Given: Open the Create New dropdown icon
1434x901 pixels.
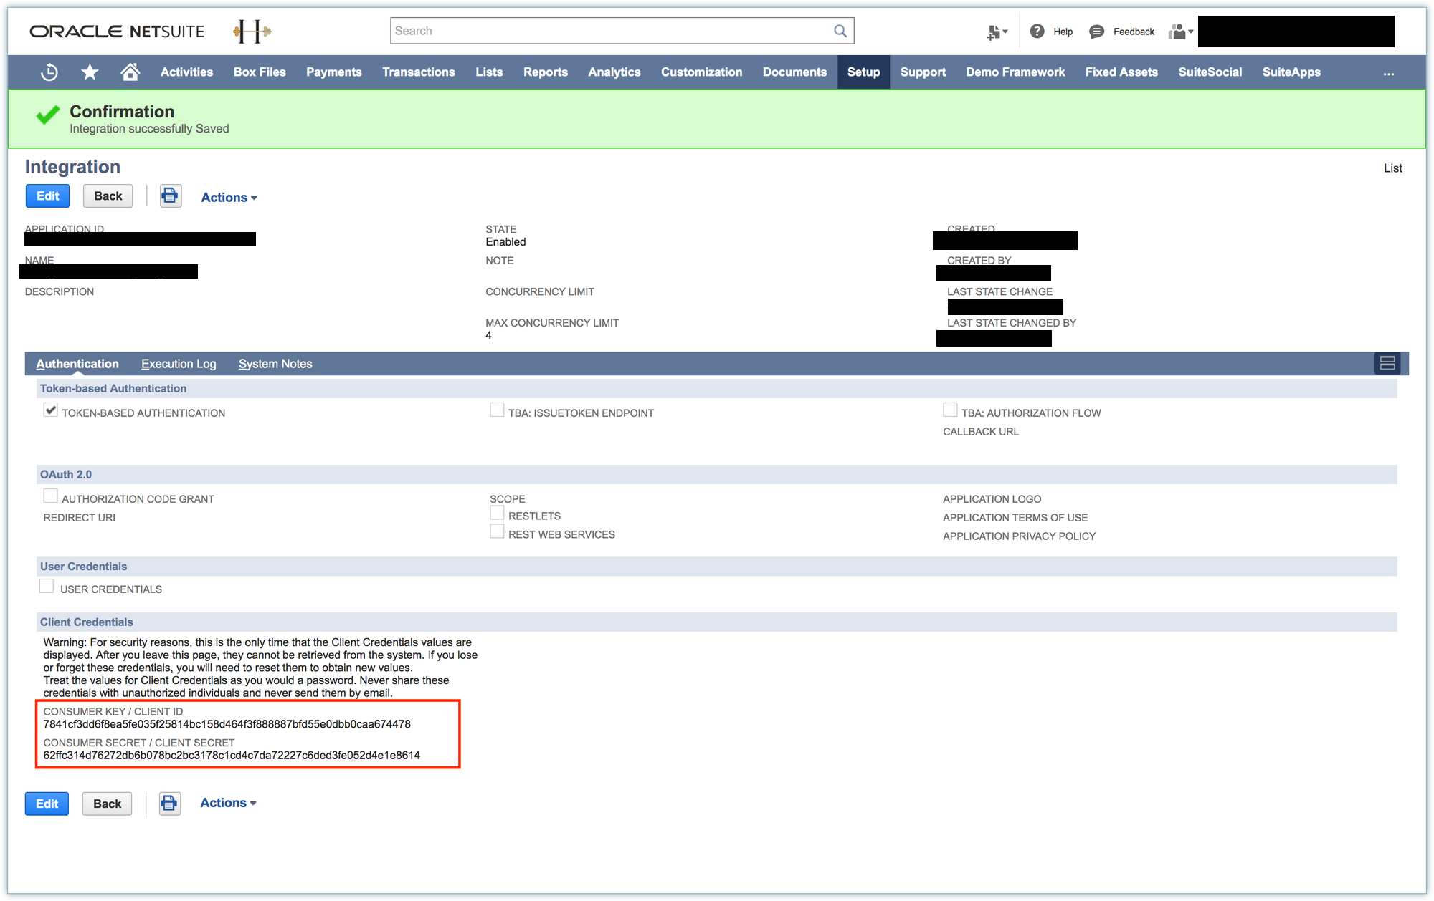Looking at the screenshot, I should pos(997,32).
